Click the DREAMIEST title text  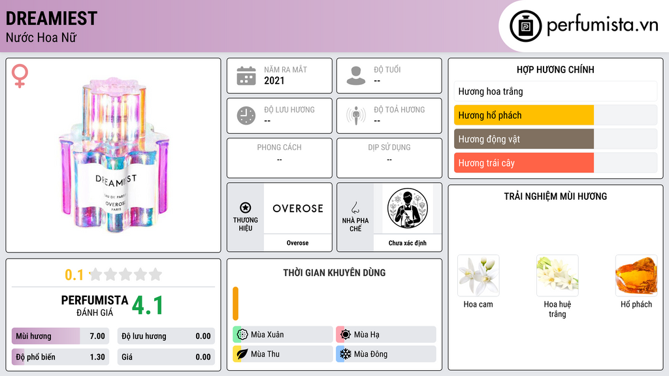52,18
